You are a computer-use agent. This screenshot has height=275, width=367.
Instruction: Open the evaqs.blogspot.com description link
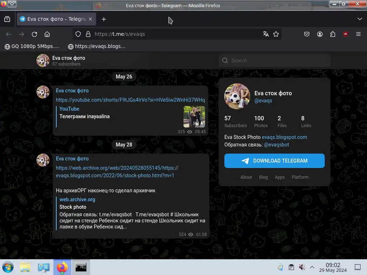point(284,137)
